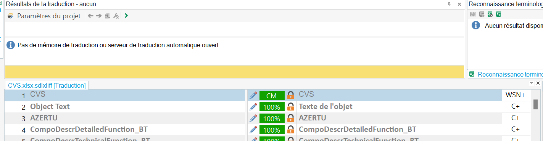The height and width of the screenshot is (141, 543).
Task: Click the info icon beside Pas de mémoire
Action: tap(11, 45)
